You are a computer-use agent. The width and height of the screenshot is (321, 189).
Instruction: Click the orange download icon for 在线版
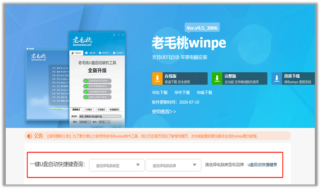coord(157,78)
